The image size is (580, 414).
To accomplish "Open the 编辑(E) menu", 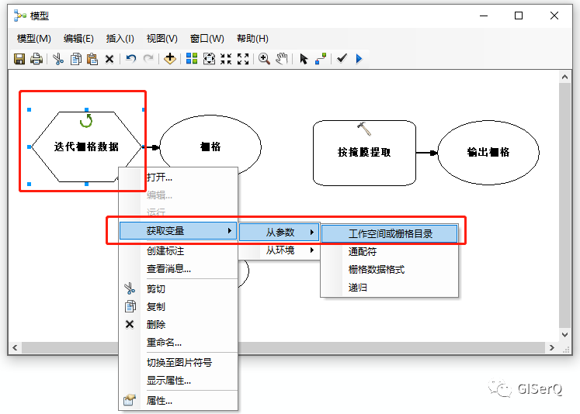I will pyautogui.click(x=78, y=39).
